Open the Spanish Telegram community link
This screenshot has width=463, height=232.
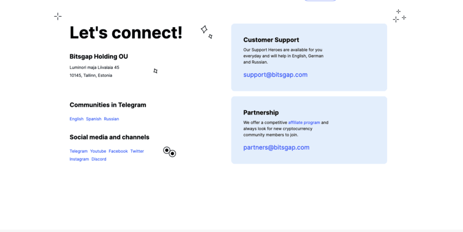(94, 119)
